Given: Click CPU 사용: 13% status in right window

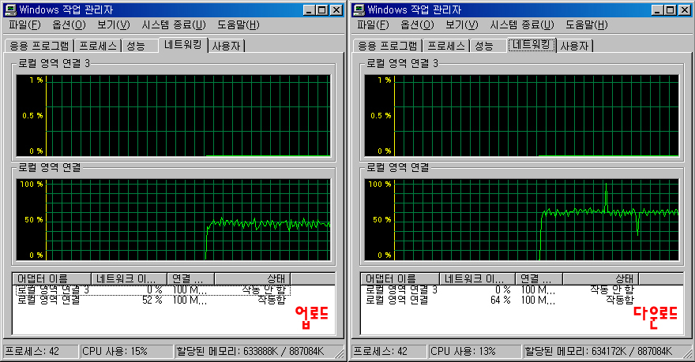Looking at the screenshot, I should [x=475, y=352].
